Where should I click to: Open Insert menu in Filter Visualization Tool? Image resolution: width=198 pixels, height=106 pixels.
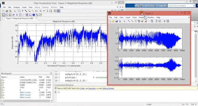click(x=24, y=7)
